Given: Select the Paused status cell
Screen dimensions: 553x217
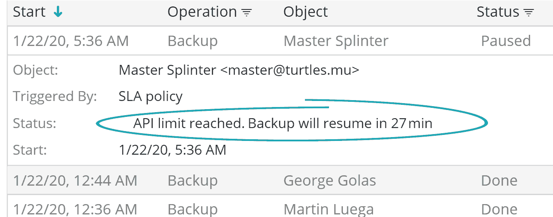Looking at the screenshot, I should [506, 41].
